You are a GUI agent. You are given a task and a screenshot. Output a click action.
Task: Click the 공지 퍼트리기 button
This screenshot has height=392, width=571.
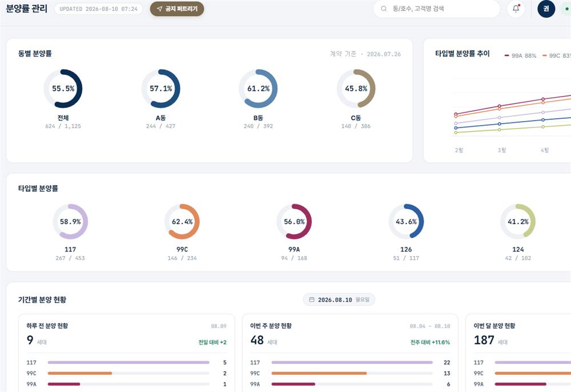click(177, 9)
